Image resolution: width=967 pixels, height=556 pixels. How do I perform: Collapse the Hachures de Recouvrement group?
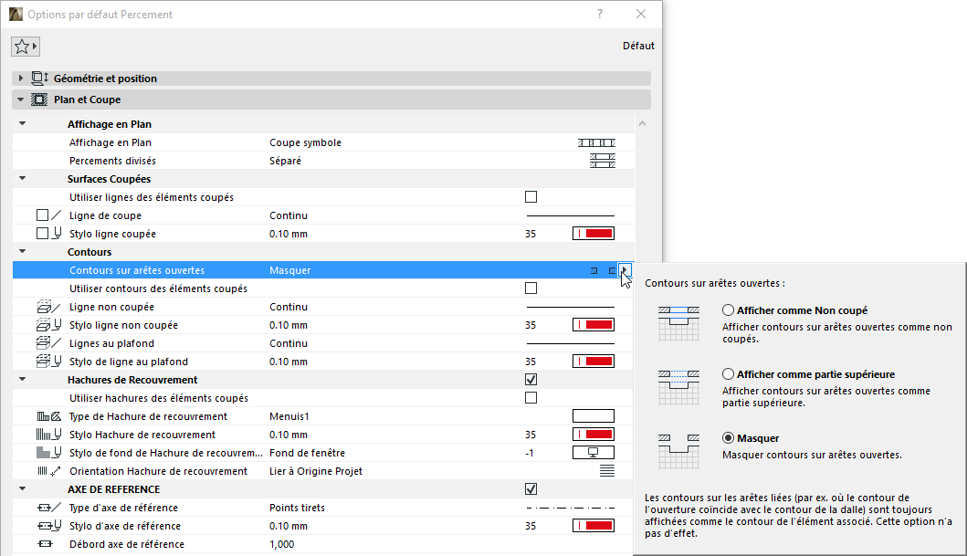pyautogui.click(x=23, y=380)
